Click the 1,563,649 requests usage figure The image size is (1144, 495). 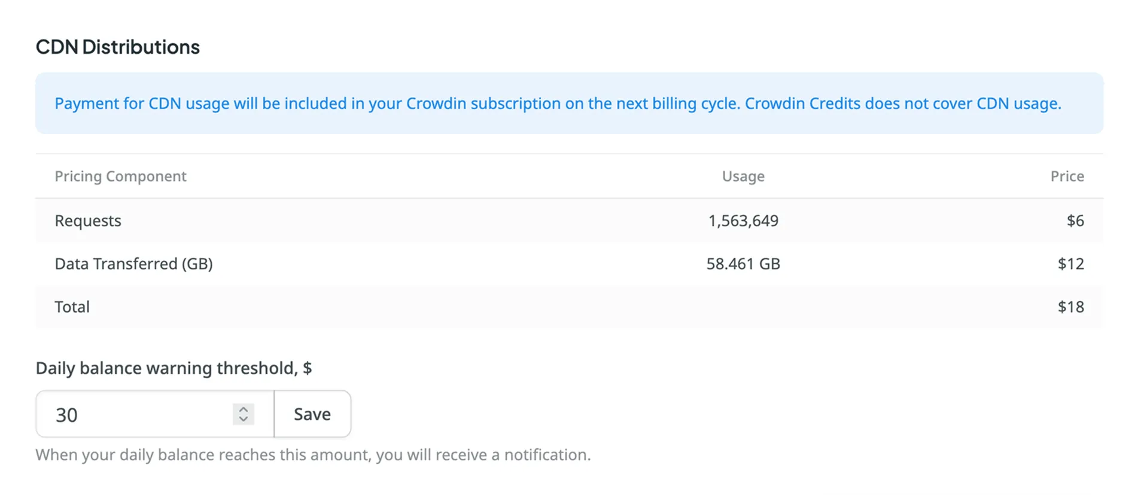743,220
